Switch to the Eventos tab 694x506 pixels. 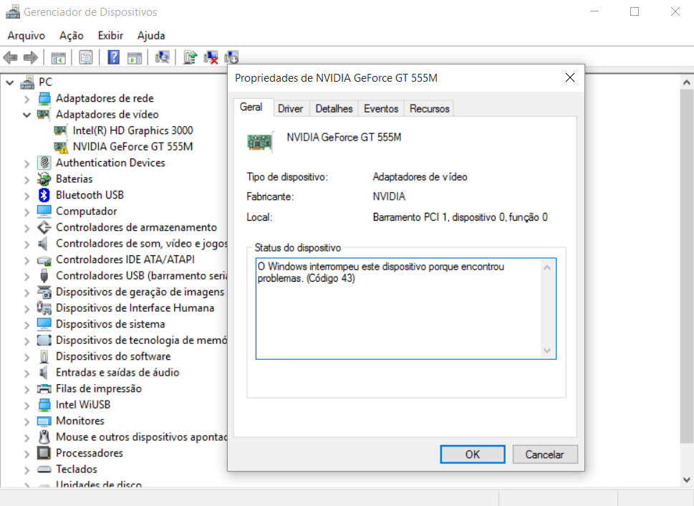381,108
